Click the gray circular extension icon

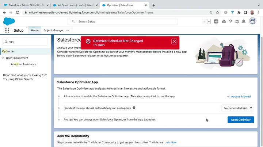226,12
